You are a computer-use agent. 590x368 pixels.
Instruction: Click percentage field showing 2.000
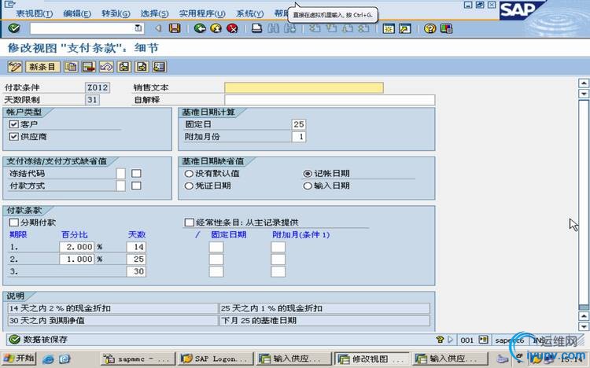76,247
